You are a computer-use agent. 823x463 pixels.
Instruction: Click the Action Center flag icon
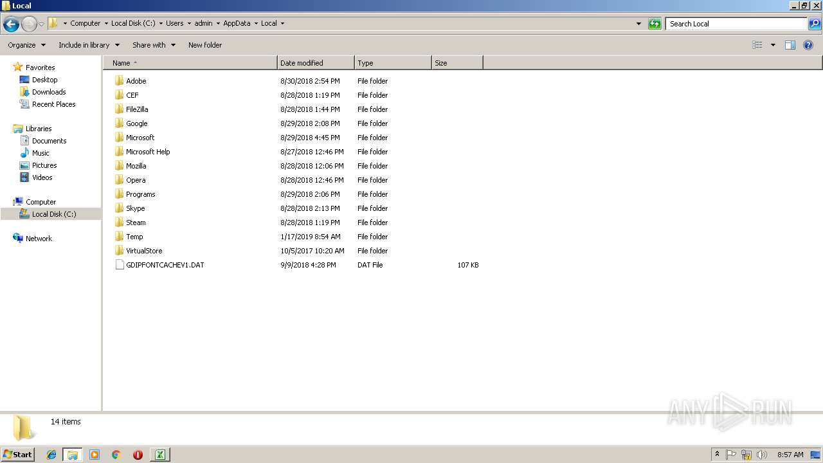(x=731, y=455)
